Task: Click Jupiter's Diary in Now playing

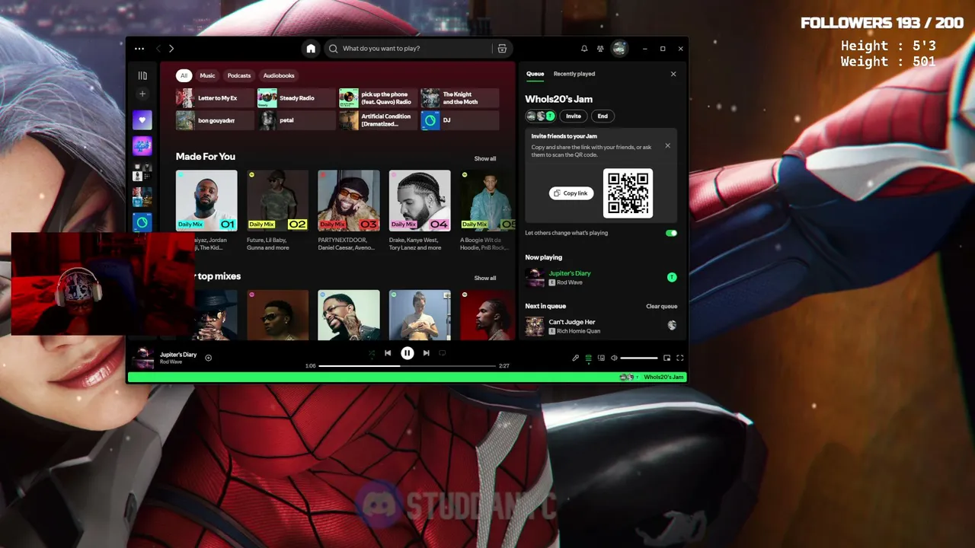Action: point(570,273)
